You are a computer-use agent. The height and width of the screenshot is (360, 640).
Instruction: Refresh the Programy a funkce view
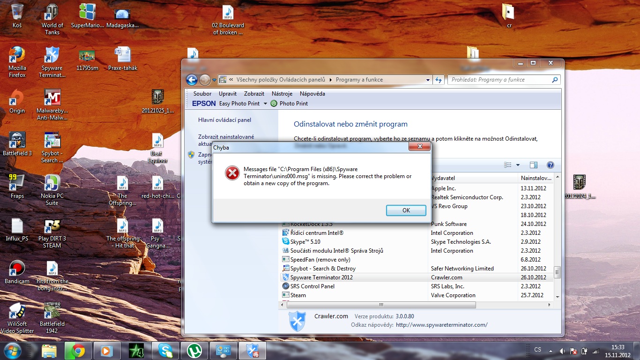coord(439,80)
